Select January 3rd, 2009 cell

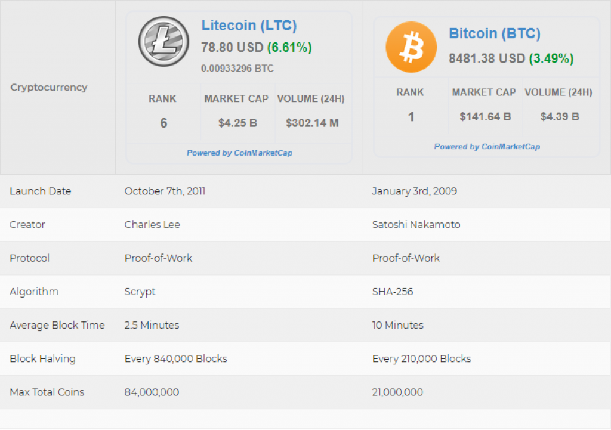pos(415,191)
